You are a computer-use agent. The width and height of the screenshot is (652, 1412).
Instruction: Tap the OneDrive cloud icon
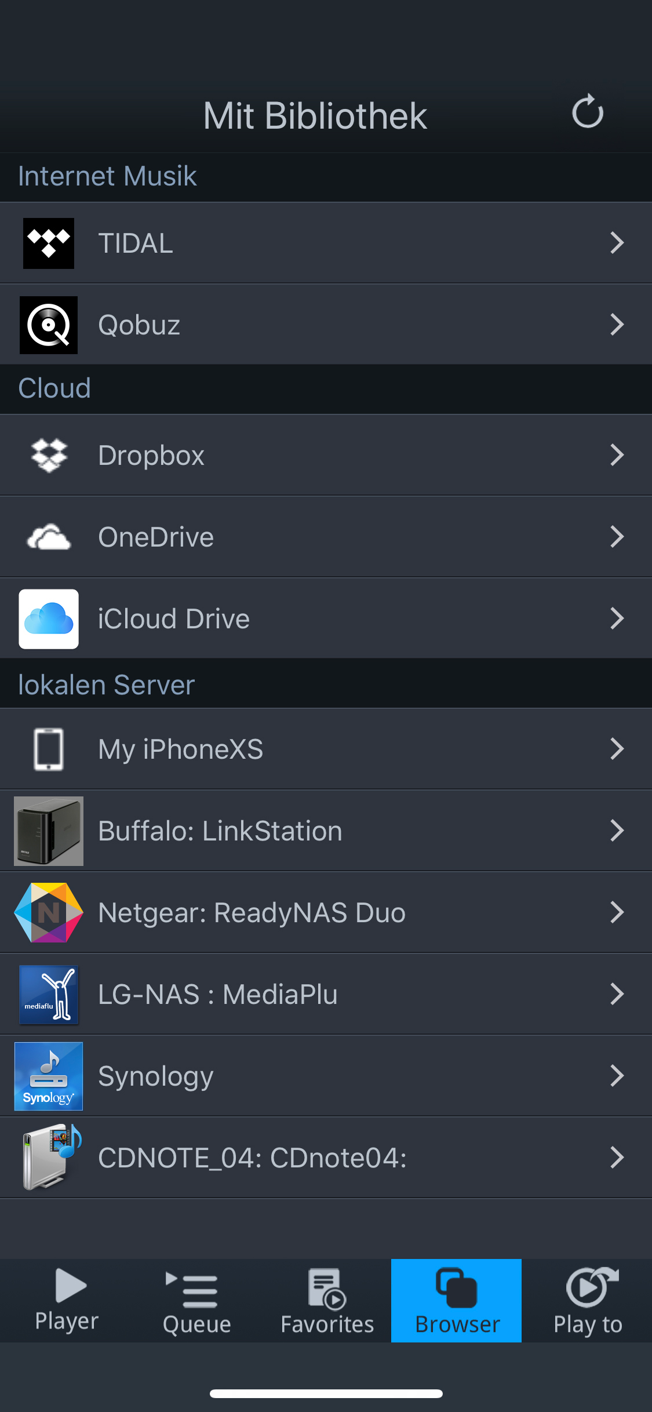point(49,537)
